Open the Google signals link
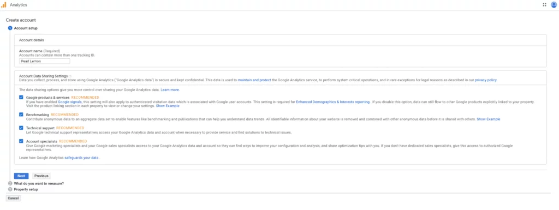559x210 pixels. click(70, 102)
